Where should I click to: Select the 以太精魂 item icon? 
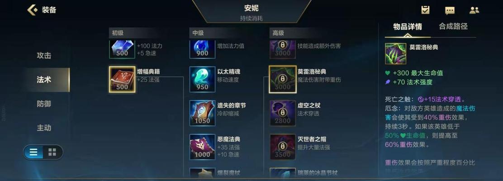(x=202, y=80)
